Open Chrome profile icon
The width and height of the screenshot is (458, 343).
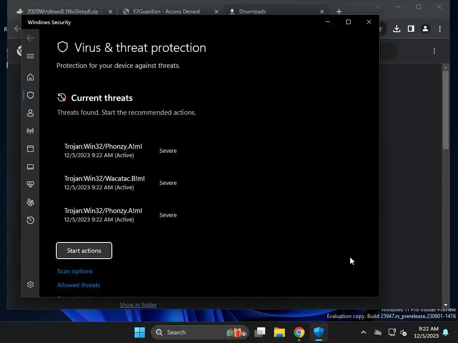pos(425,29)
